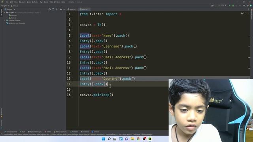Open the taskbar Chat icon
Screen dimensions: 253x142
126,139
